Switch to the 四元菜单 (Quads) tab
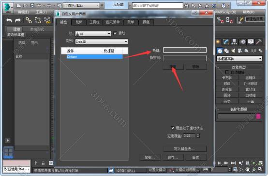This screenshot has width=268, height=176. click(113, 22)
